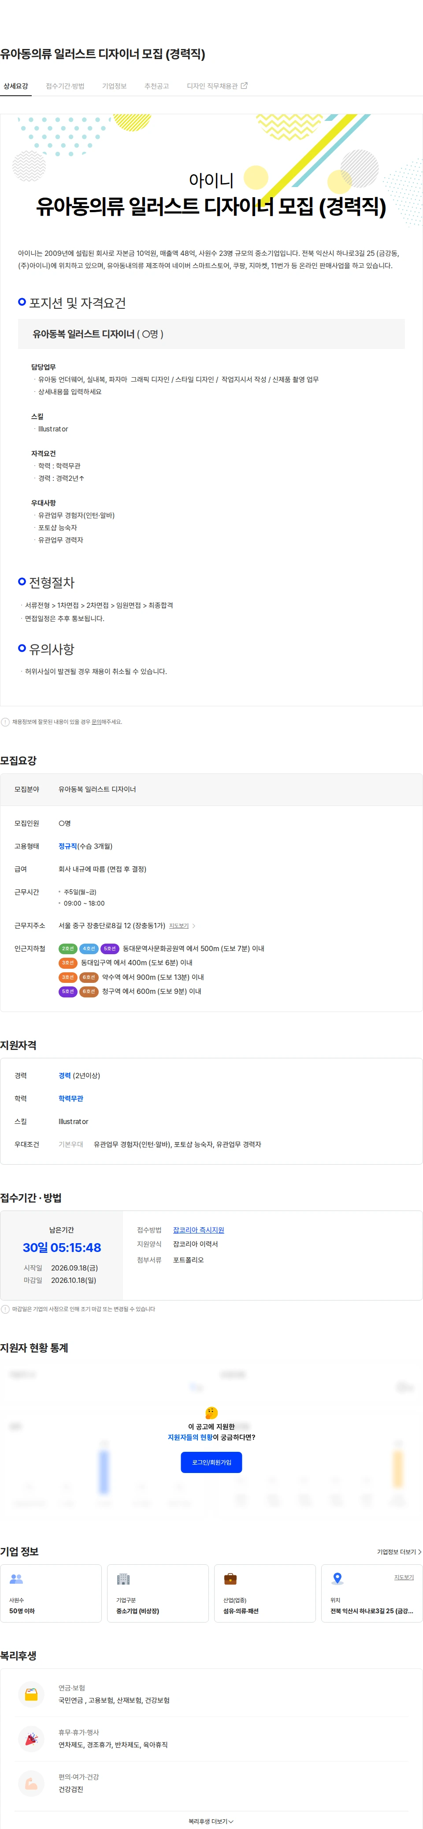Viewport: 423px width, 1829px height.
Task: Click the 시작일 2026.09.18(금) date
Action: tap(74, 1267)
